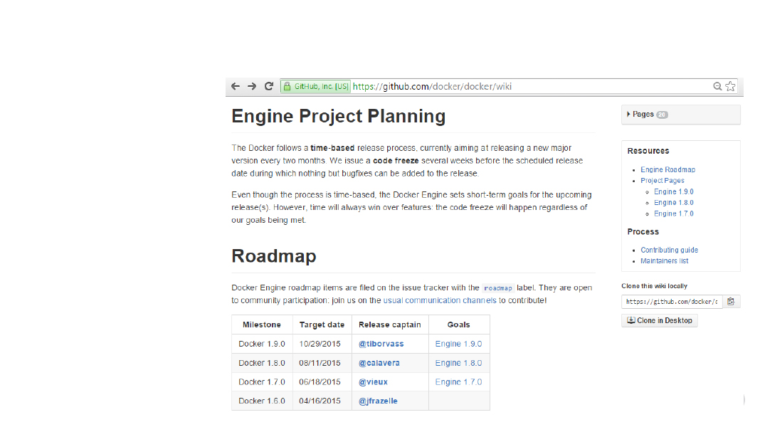Open @jfrazelle release captain profile

coord(378,401)
